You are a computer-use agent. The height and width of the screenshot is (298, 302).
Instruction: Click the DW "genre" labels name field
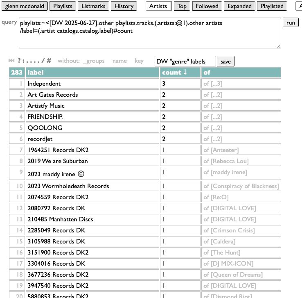[x=185, y=61]
